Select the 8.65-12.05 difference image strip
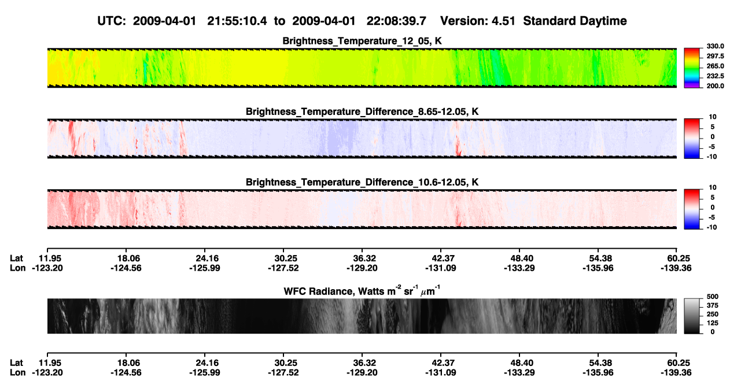The height and width of the screenshot is (385, 752). coord(362,139)
